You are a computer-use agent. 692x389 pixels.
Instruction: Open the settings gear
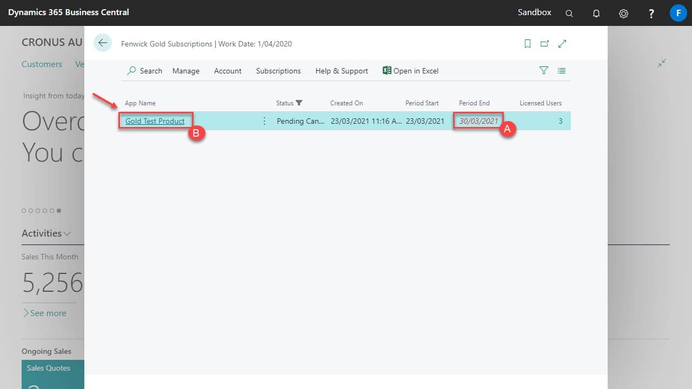click(623, 14)
